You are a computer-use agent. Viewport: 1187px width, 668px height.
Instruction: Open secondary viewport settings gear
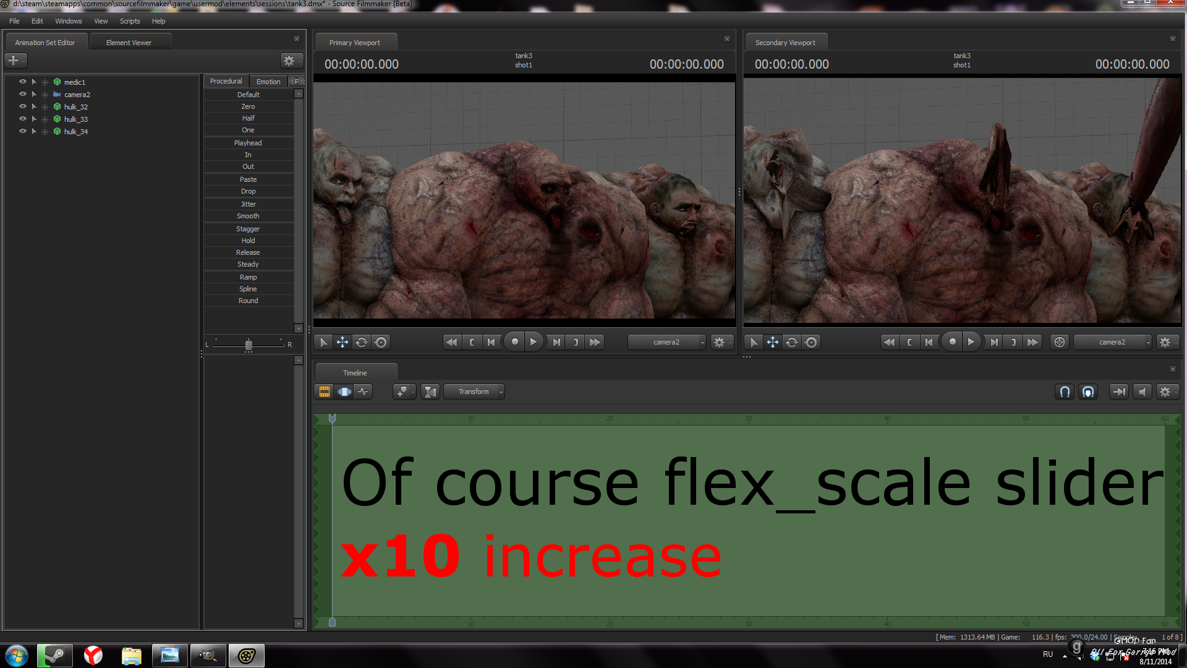1167,342
